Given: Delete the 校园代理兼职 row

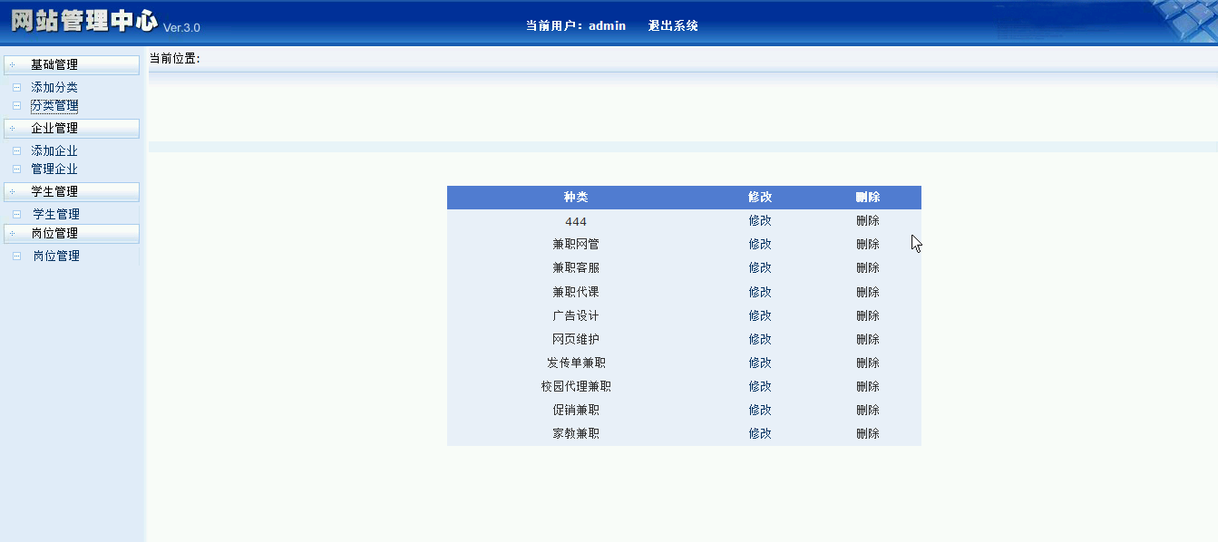Looking at the screenshot, I should pos(868,386).
